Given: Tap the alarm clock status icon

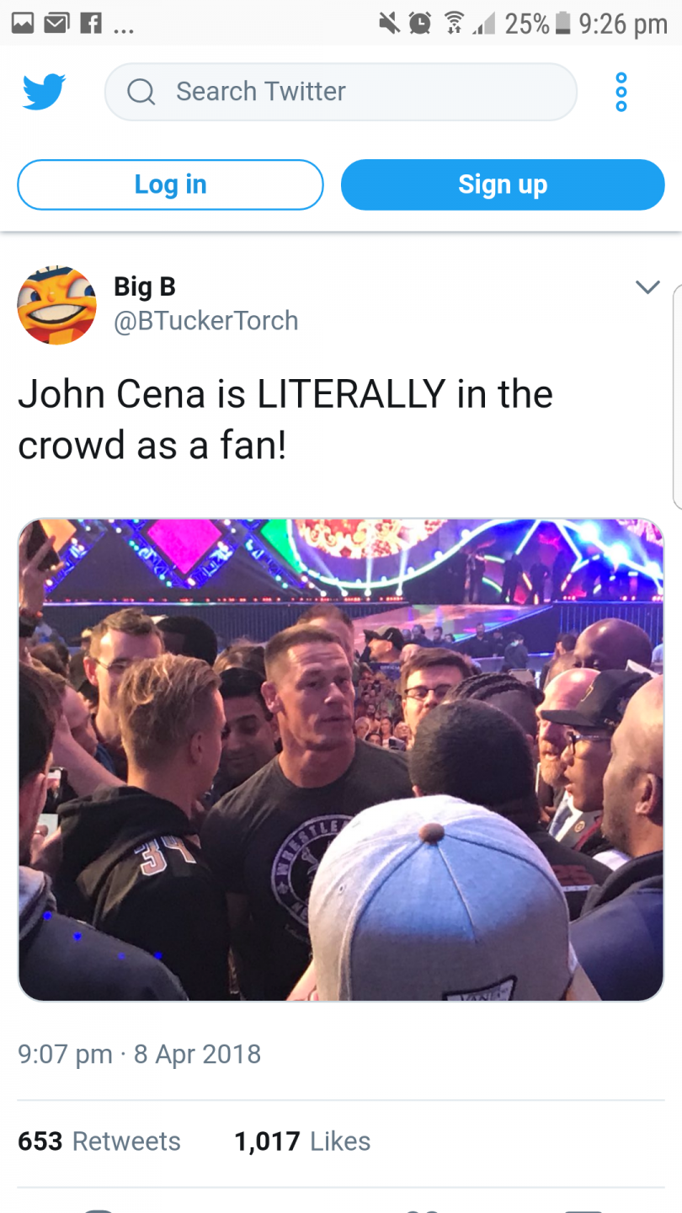Looking at the screenshot, I should [420, 24].
